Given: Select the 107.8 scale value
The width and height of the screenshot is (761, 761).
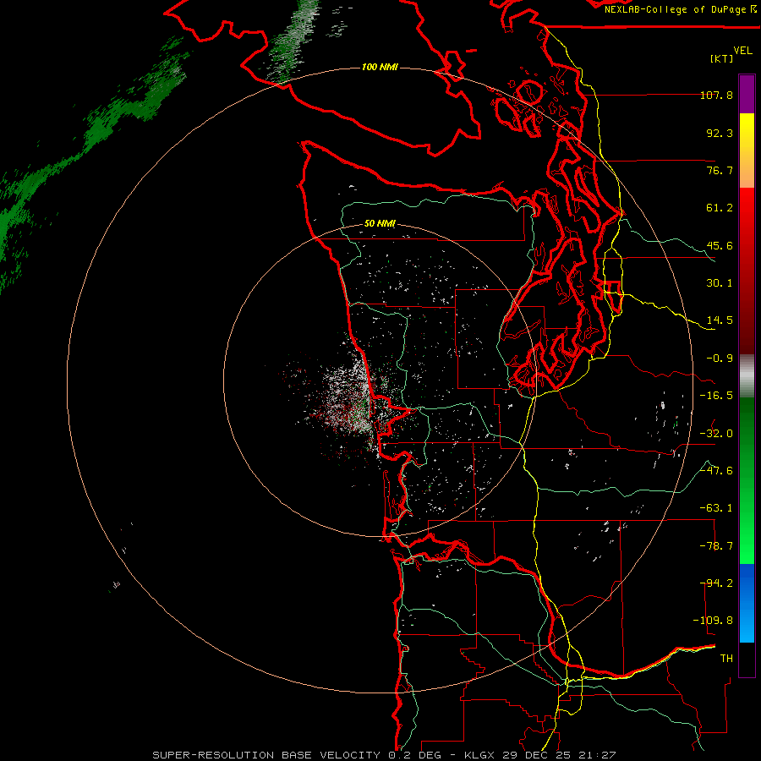Looking at the screenshot, I should point(716,95).
